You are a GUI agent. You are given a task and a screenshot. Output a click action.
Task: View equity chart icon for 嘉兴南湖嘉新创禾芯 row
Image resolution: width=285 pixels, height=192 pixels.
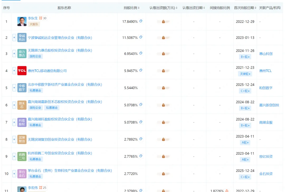pyautogui.click(x=141, y=105)
